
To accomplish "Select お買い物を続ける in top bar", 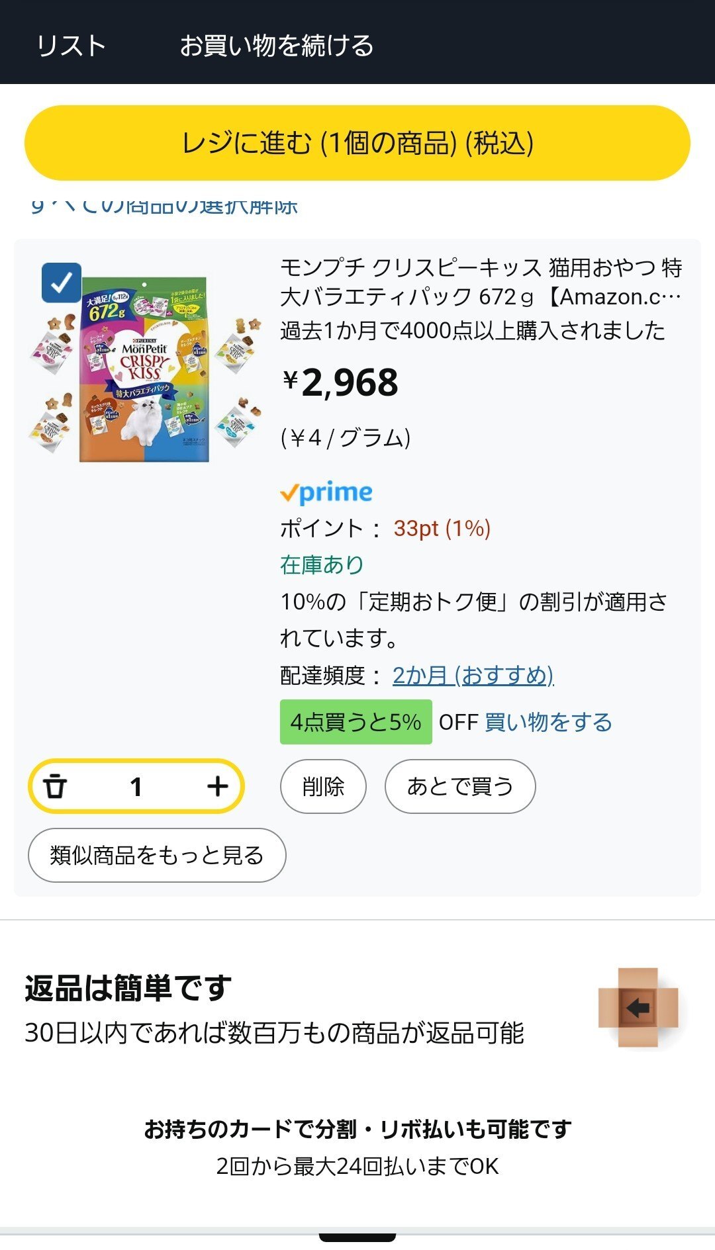I will [276, 46].
